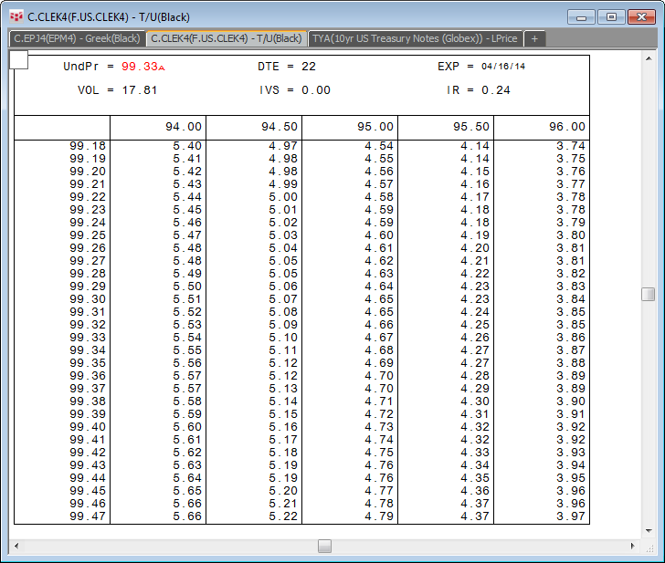Maximize the window
The width and height of the screenshot is (665, 563).
(x=612, y=16)
